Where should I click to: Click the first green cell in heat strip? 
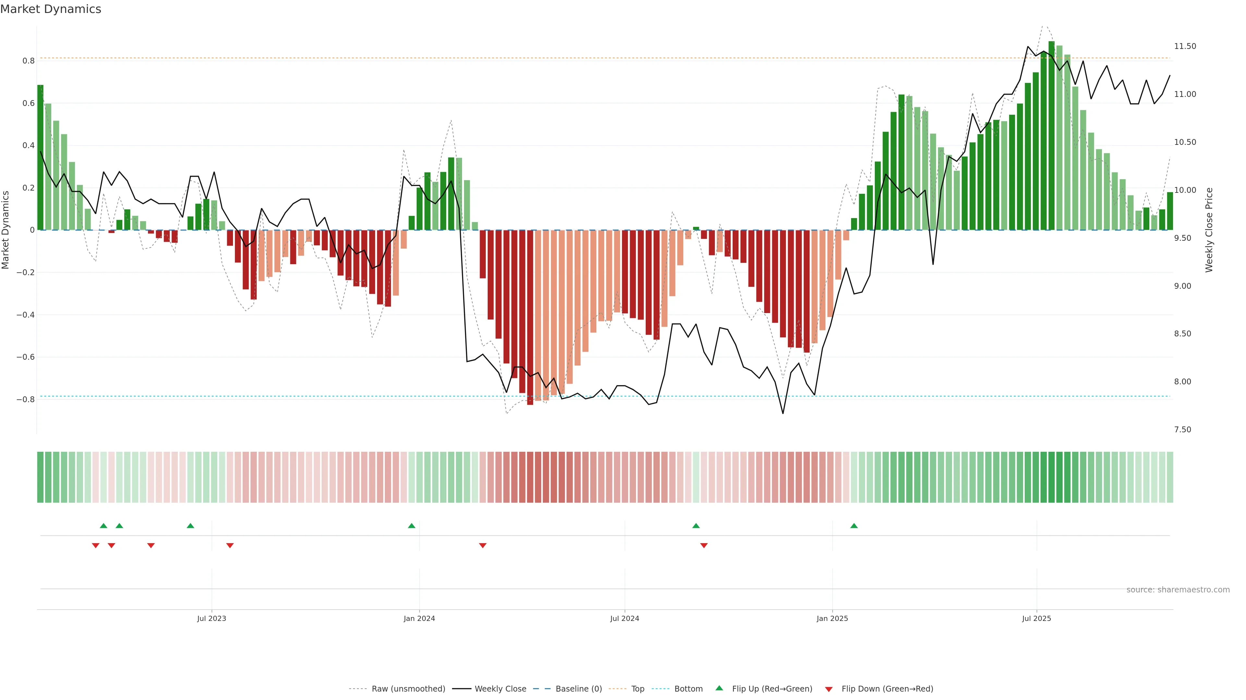[x=40, y=477]
